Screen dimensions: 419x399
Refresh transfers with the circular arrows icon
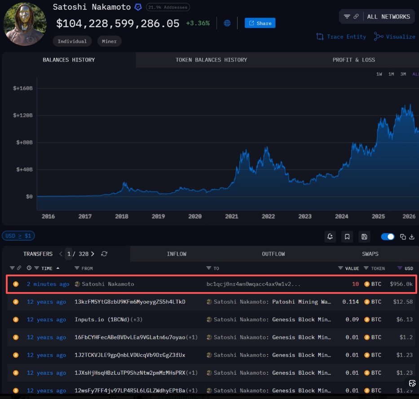tap(104, 254)
